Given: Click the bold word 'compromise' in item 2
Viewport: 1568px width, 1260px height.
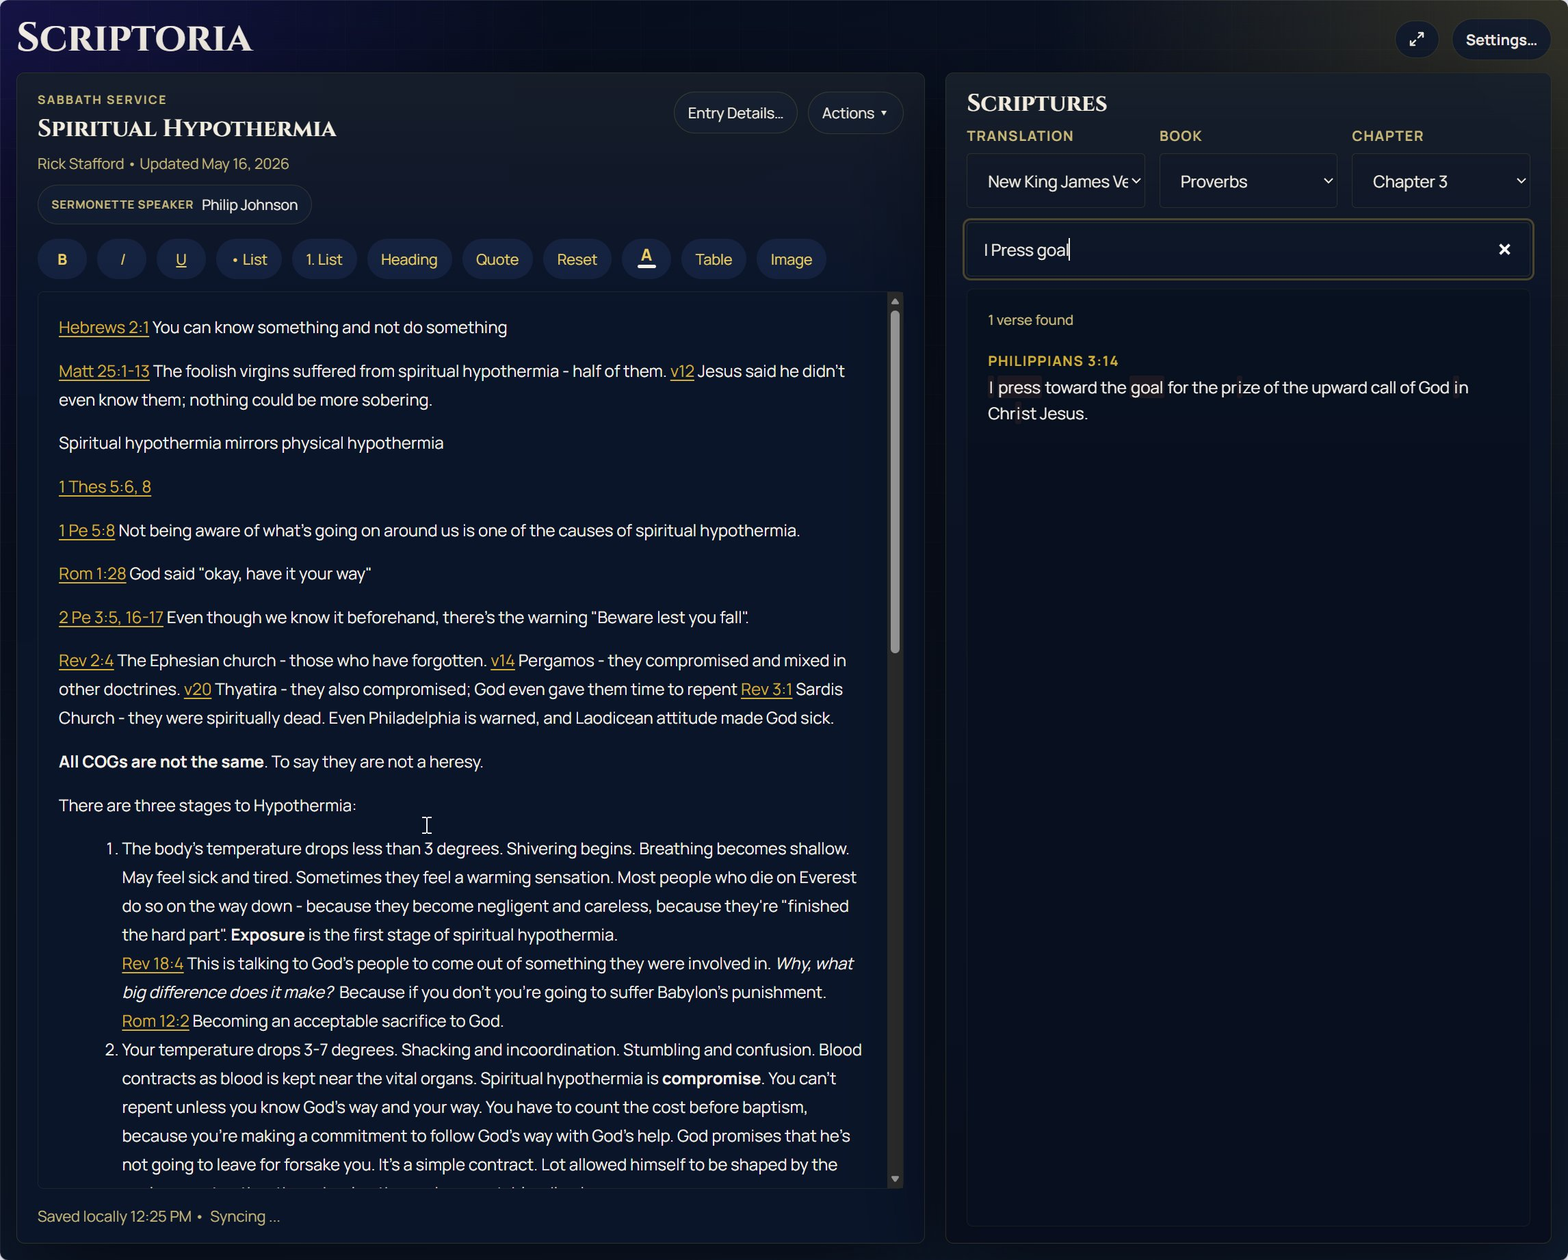Looking at the screenshot, I should pyautogui.click(x=711, y=1078).
